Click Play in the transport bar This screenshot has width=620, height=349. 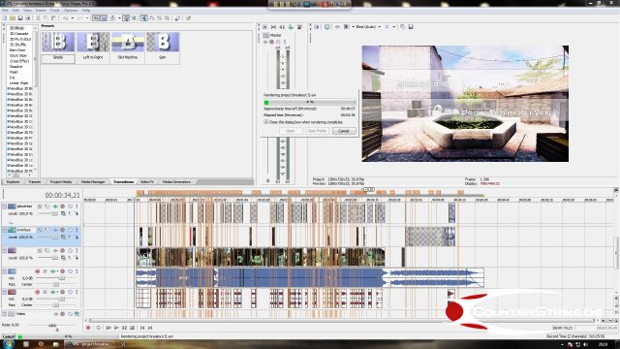click(116, 328)
